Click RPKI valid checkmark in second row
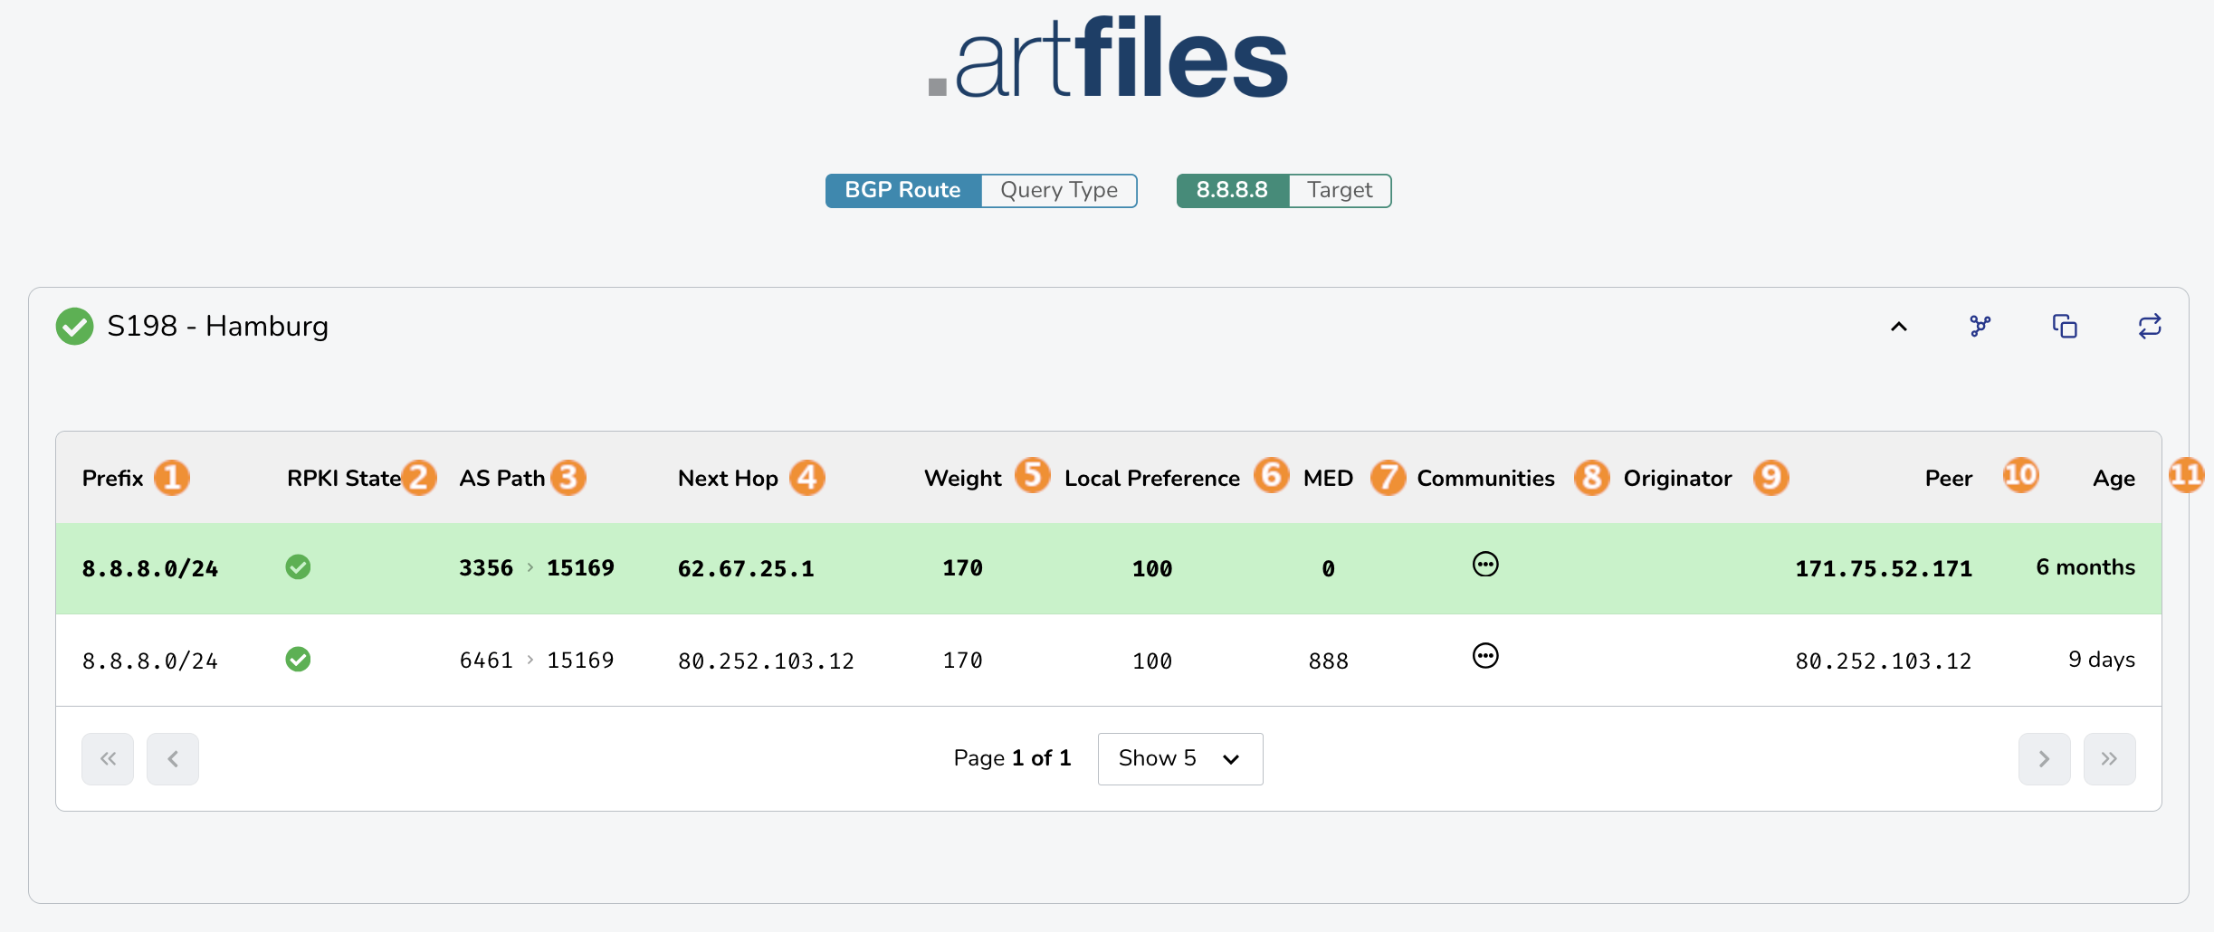2214x932 pixels. click(298, 660)
